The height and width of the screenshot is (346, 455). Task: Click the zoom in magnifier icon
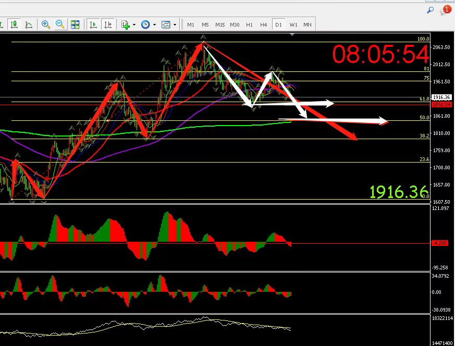pos(46,24)
